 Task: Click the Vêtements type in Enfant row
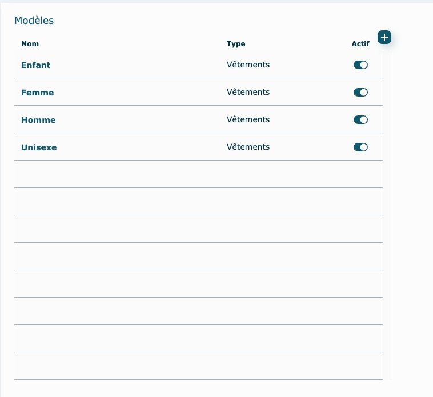coord(248,65)
